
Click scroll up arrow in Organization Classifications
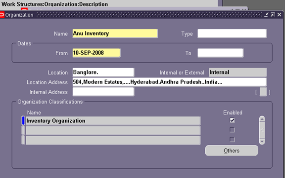click(x=262, y=119)
